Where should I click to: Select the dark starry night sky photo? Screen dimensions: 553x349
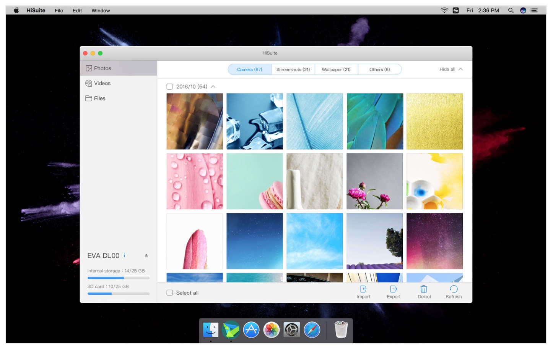[x=255, y=241]
